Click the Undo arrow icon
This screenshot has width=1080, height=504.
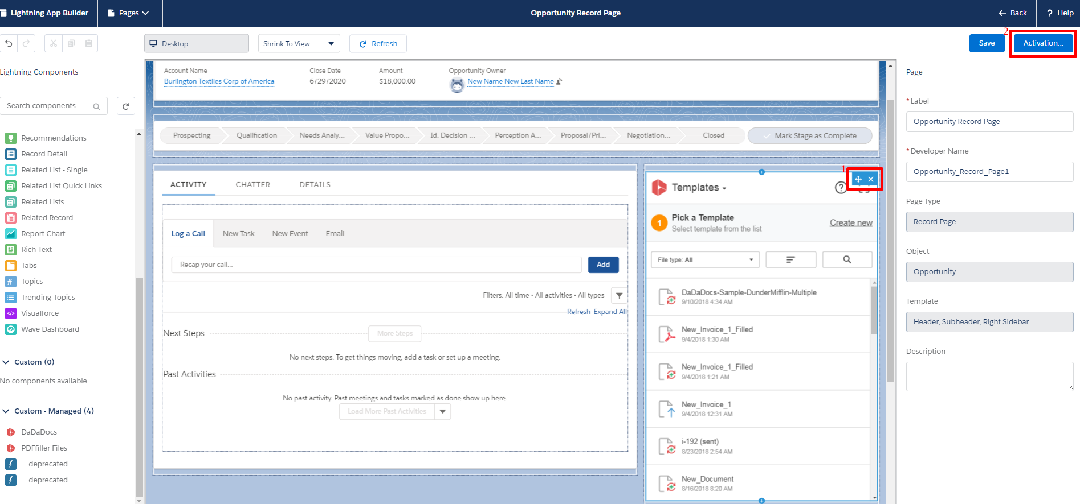[9, 43]
